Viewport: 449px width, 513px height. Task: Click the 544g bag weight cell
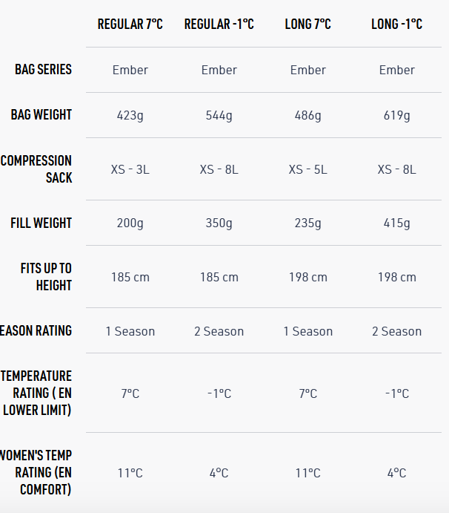(x=219, y=115)
